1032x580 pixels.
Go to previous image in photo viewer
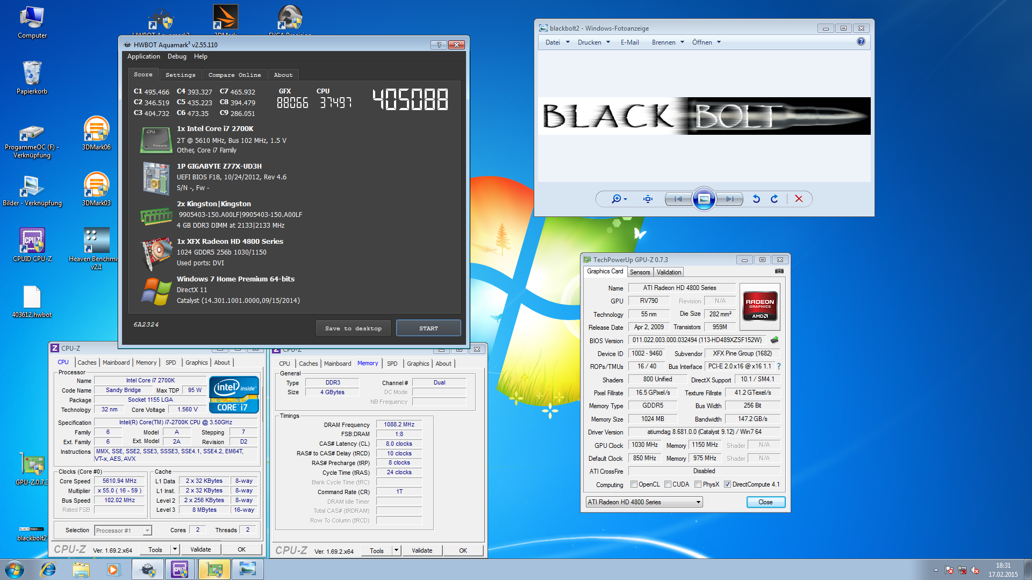(x=678, y=199)
